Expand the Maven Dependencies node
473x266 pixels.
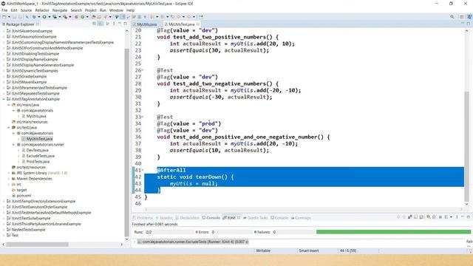click(x=8, y=179)
